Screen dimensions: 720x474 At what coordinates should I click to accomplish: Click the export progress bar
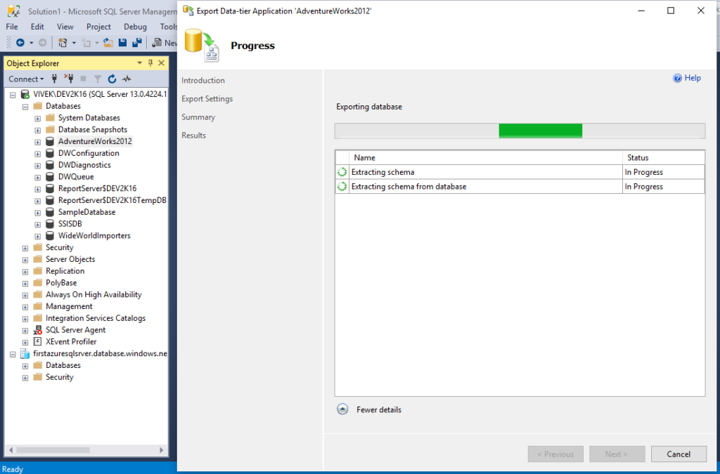pos(519,130)
